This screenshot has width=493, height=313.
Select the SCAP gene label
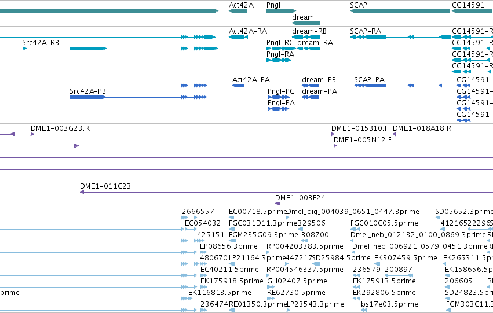pyautogui.click(x=359, y=5)
